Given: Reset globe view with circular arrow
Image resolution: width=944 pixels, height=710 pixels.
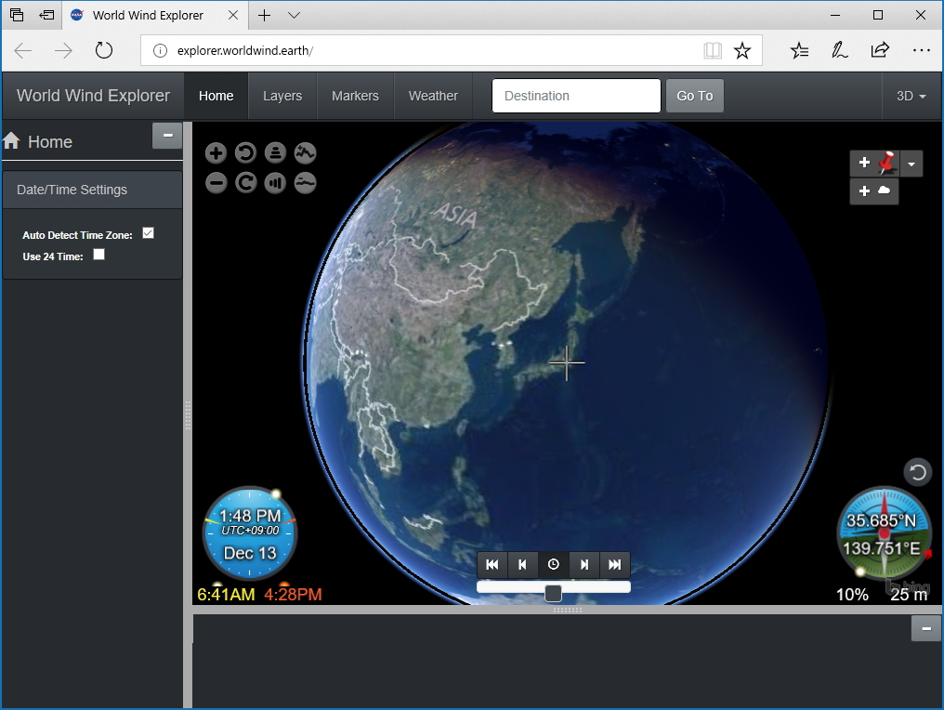Looking at the screenshot, I should [x=917, y=471].
